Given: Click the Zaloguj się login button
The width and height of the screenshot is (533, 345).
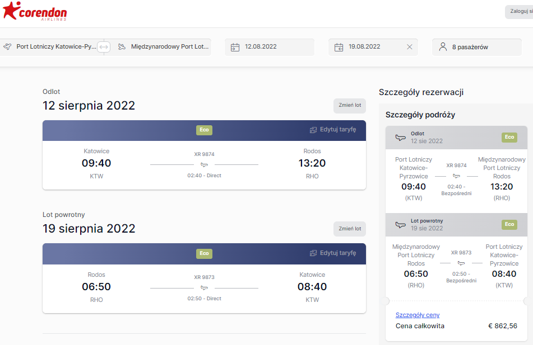Looking at the screenshot, I should pyautogui.click(x=519, y=12).
